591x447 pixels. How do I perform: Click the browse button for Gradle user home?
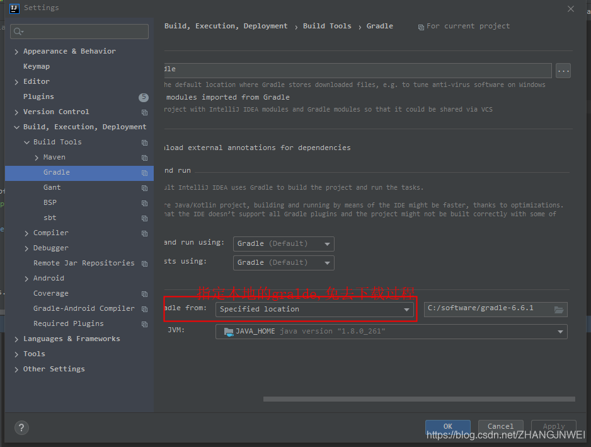(x=563, y=71)
